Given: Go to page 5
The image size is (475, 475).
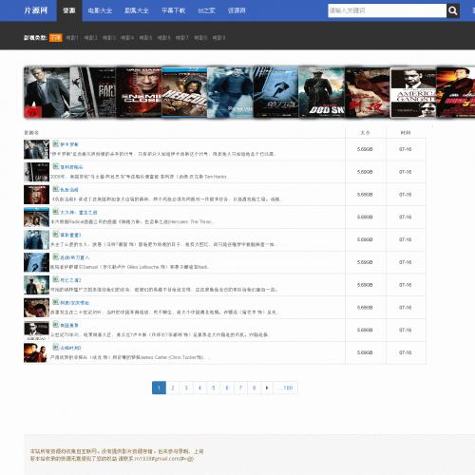Looking at the screenshot, I should point(214,388).
